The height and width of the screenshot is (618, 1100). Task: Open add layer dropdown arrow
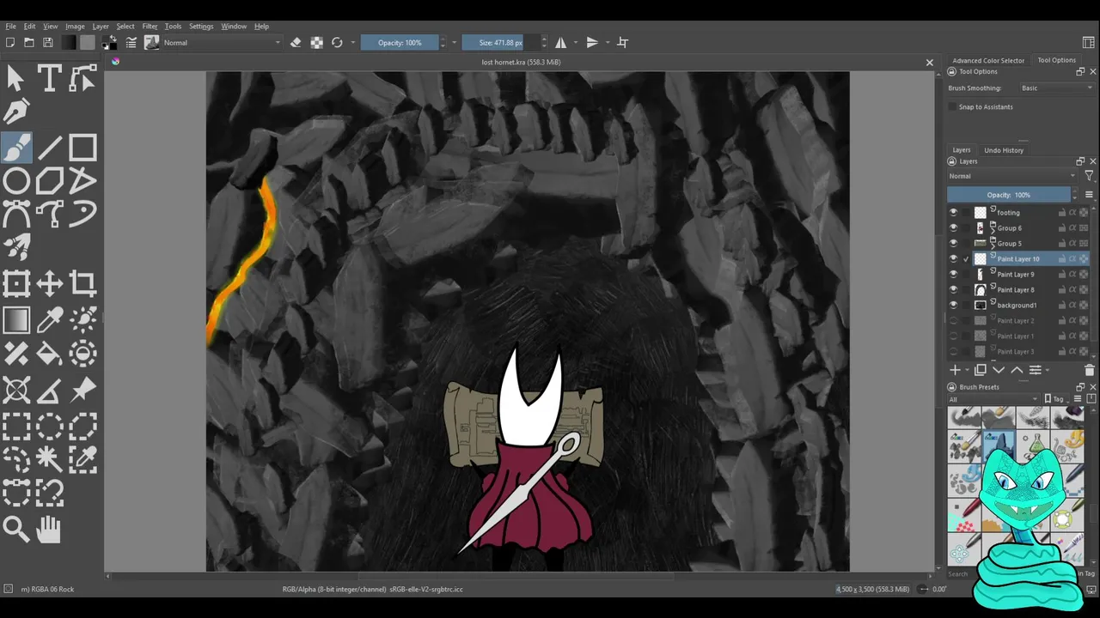[x=967, y=370]
